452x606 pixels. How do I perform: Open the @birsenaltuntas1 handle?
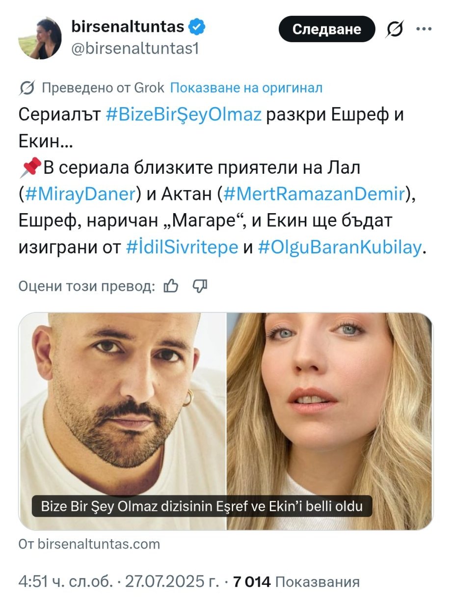(135, 49)
